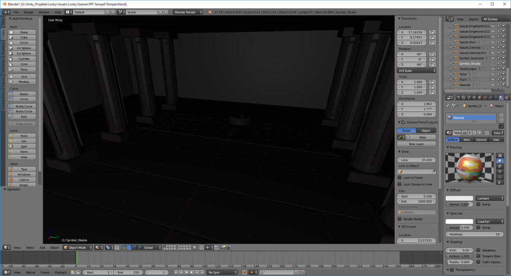Adjust the Hardness slider
The width and height of the screenshot is (511, 276).
pyautogui.click(x=475, y=234)
